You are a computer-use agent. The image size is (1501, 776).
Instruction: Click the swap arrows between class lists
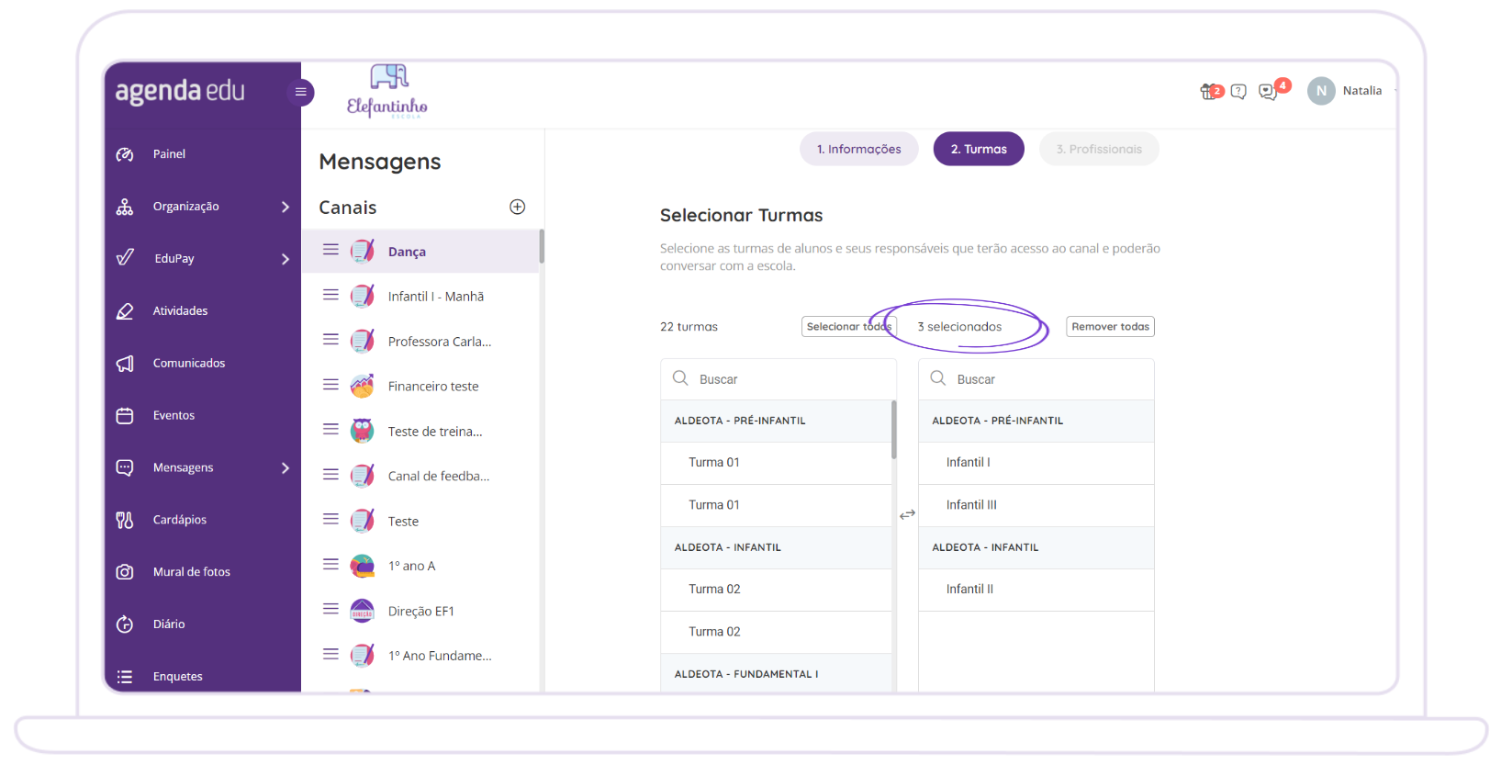click(x=907, y=514)
